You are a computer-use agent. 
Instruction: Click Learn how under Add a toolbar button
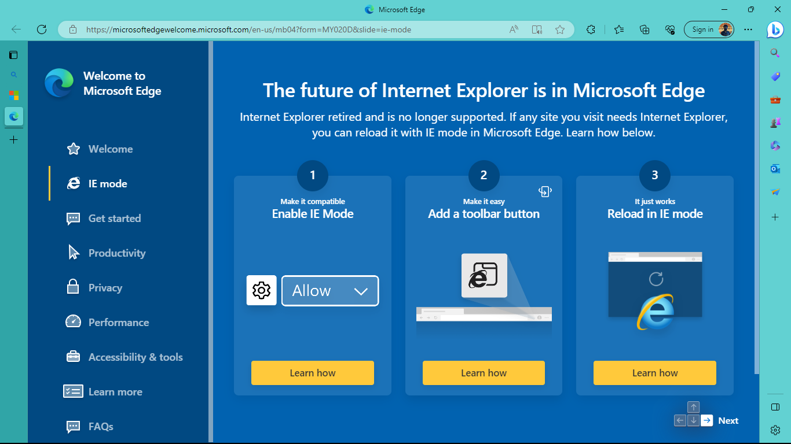[484, 373]
